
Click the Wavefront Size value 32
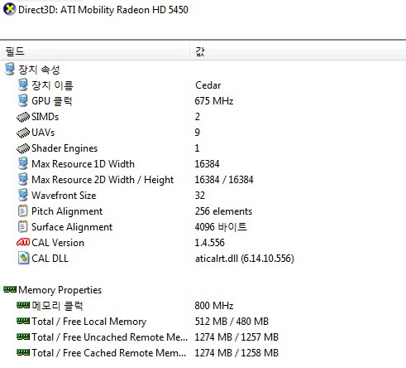(200, 196)
